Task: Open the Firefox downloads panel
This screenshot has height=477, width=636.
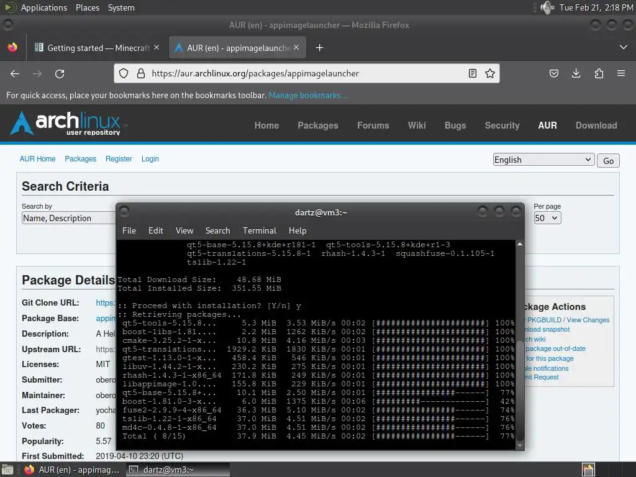Action: (576, 73)
